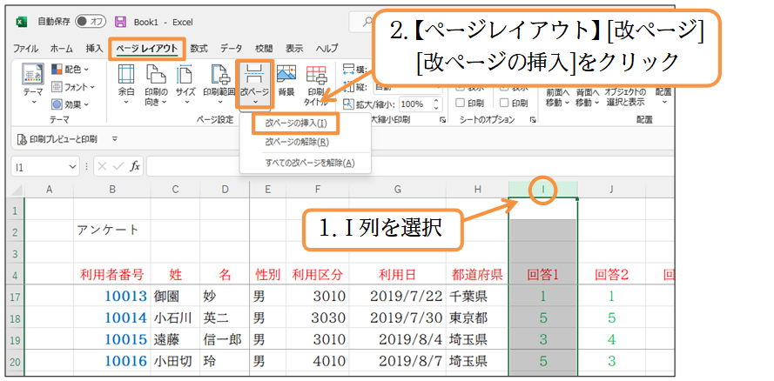Click the fx insert function icon

pos(135,167)
